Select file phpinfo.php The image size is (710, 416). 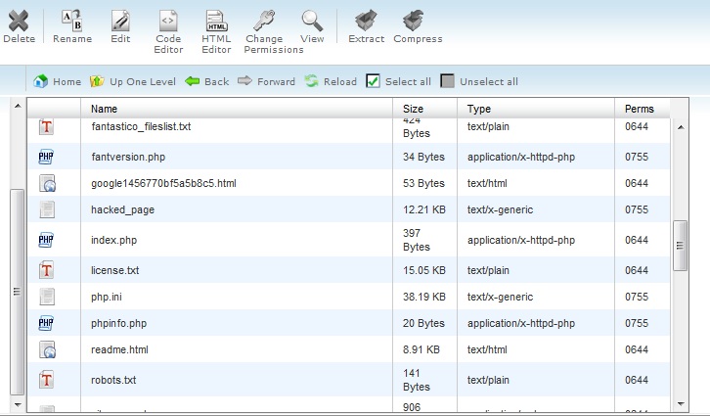(118, 323)
